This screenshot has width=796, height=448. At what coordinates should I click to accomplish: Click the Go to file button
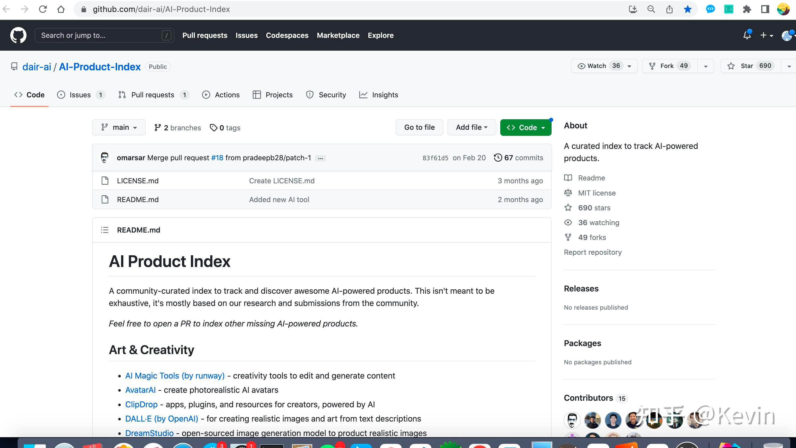[419, 127]
